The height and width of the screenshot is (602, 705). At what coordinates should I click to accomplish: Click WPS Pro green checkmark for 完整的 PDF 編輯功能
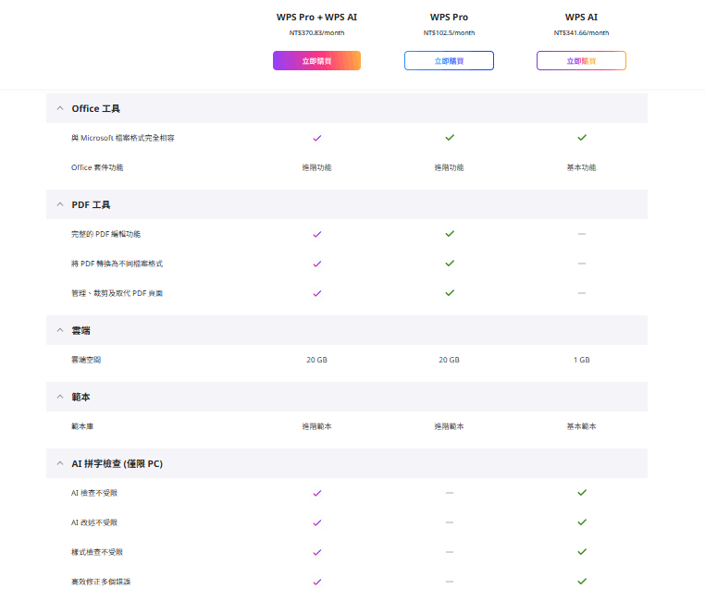pyautogui.click(x=450, y=234)
